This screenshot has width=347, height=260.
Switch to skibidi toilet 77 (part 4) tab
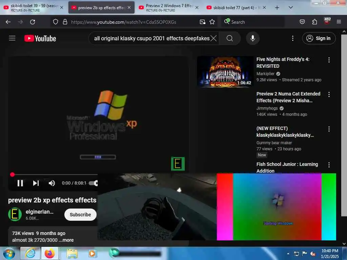point(236,7)
